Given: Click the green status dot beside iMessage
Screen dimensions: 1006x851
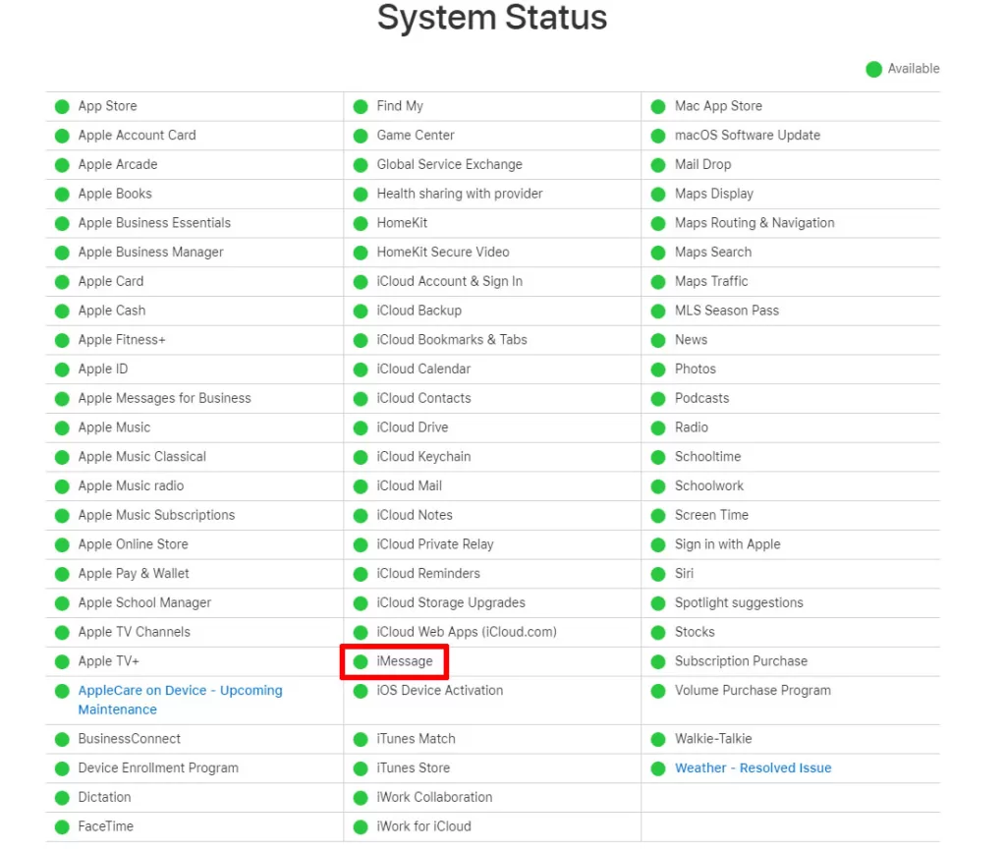Looking at the screenshot, I should pyautogui.click(x=361, y=661).
